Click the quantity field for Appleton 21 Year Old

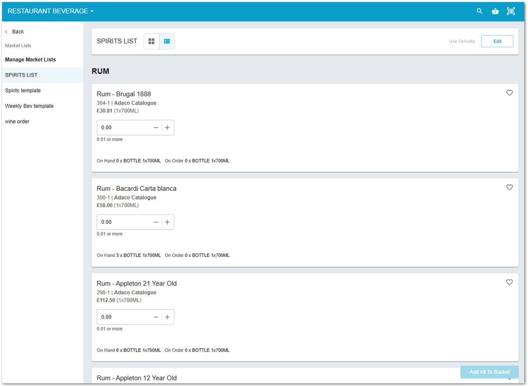122,317
